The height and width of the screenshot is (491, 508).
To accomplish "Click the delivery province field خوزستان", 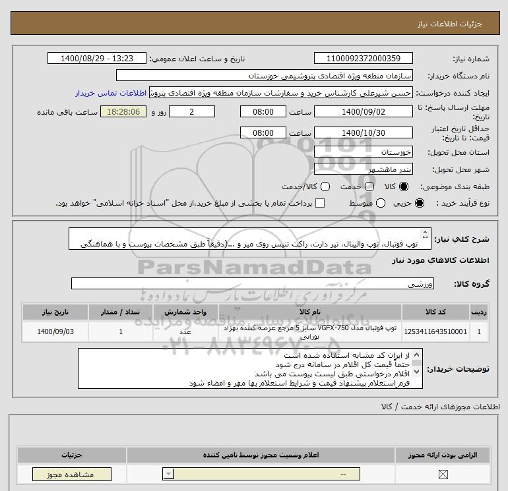I will coord(363,152).
